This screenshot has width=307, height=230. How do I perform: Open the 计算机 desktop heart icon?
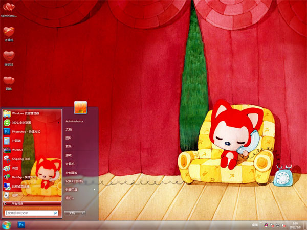click(x=9, y=34)
